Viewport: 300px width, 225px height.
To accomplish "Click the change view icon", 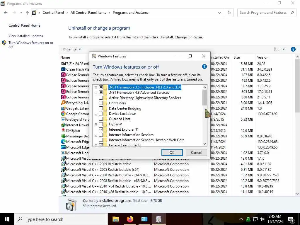I will pyautogui.click(x=277, y=49).
